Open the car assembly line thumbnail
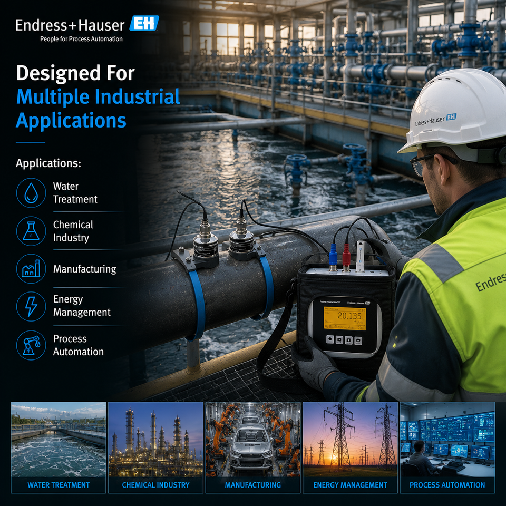Screen dimensions: 506x506 253,440
